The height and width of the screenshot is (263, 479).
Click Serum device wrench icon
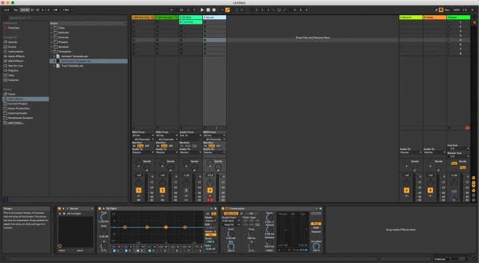tap(67, 209)
